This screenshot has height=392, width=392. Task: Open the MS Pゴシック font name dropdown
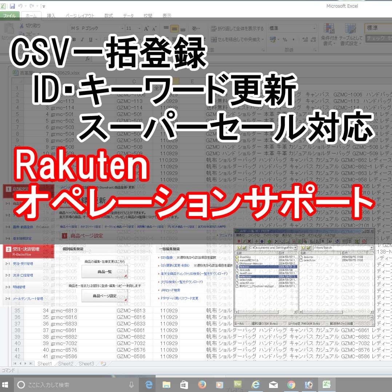point(123,28)
